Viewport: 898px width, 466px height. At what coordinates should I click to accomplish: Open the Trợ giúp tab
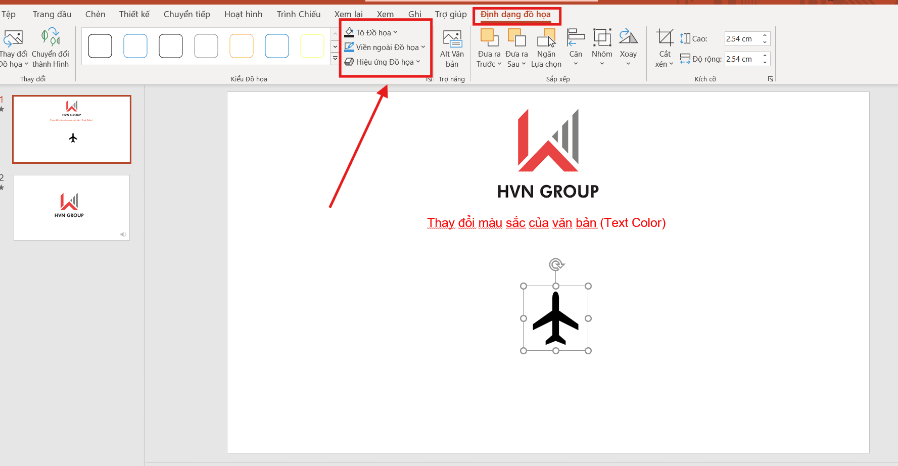click(451, 14)
